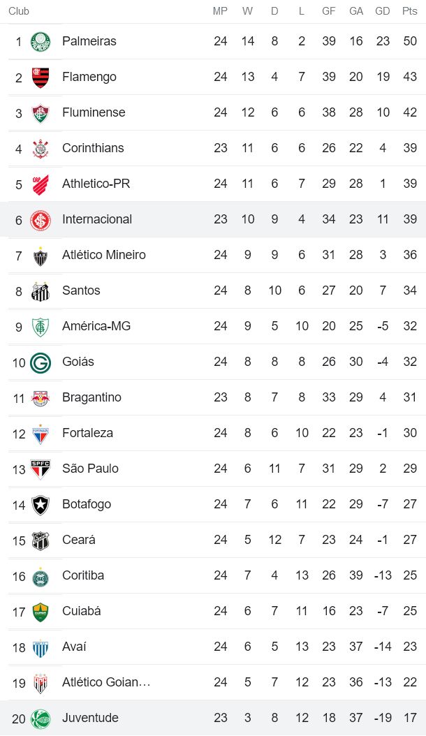Select Cuiabá's points value 25
Viewport: 426px width, 736px height.
(x=410, y=611)
